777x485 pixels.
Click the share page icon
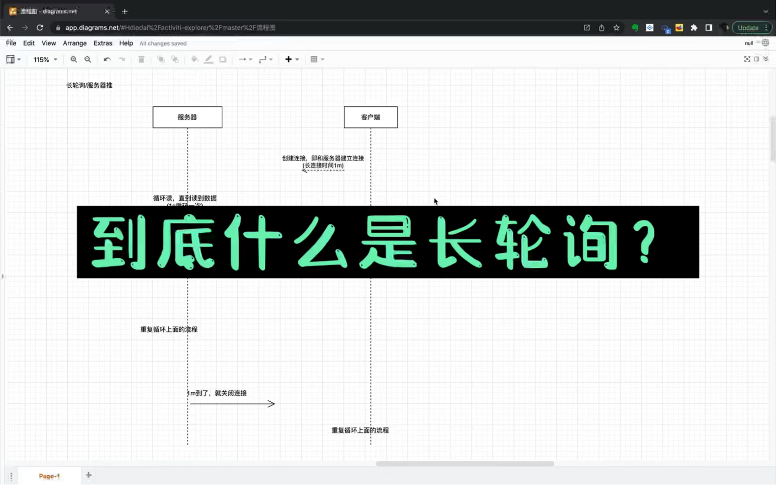(x=601, y=28)
